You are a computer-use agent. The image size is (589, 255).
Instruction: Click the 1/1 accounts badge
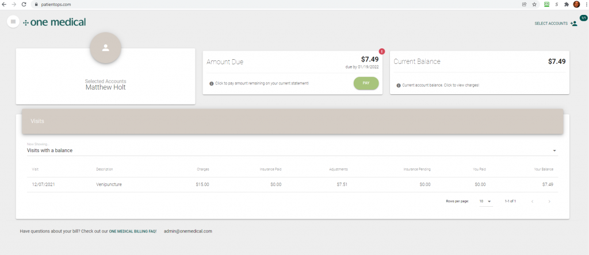point(583,18)
